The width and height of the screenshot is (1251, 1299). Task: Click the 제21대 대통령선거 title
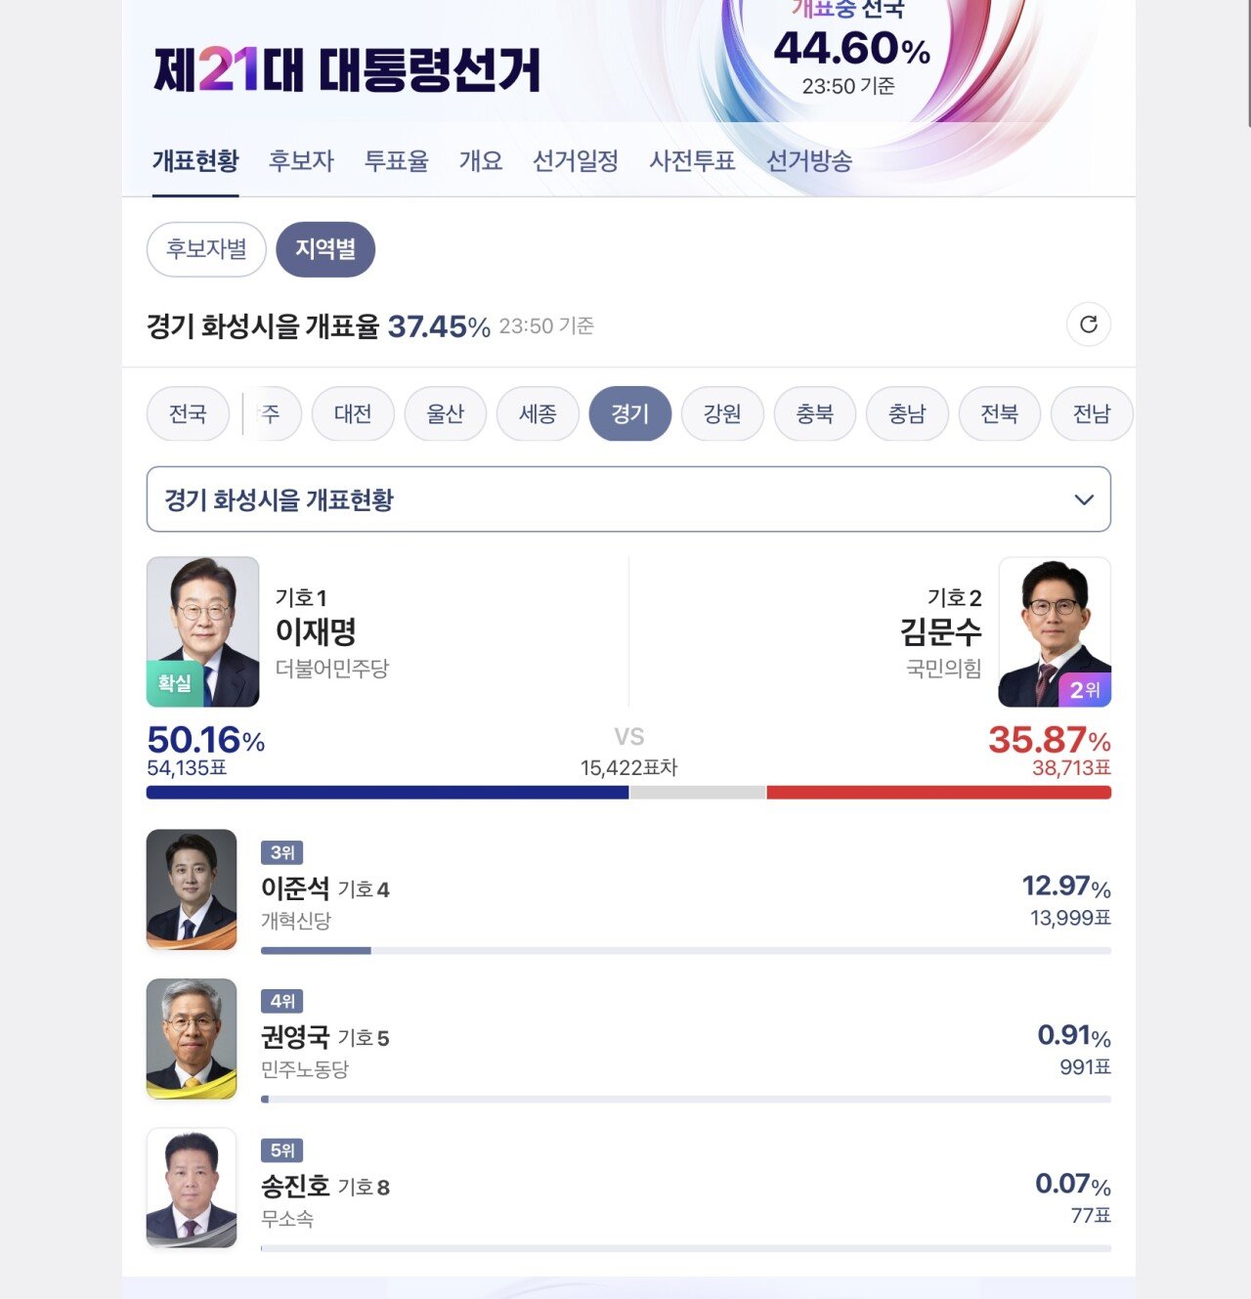pyautogui.click(x=347, y=70)
